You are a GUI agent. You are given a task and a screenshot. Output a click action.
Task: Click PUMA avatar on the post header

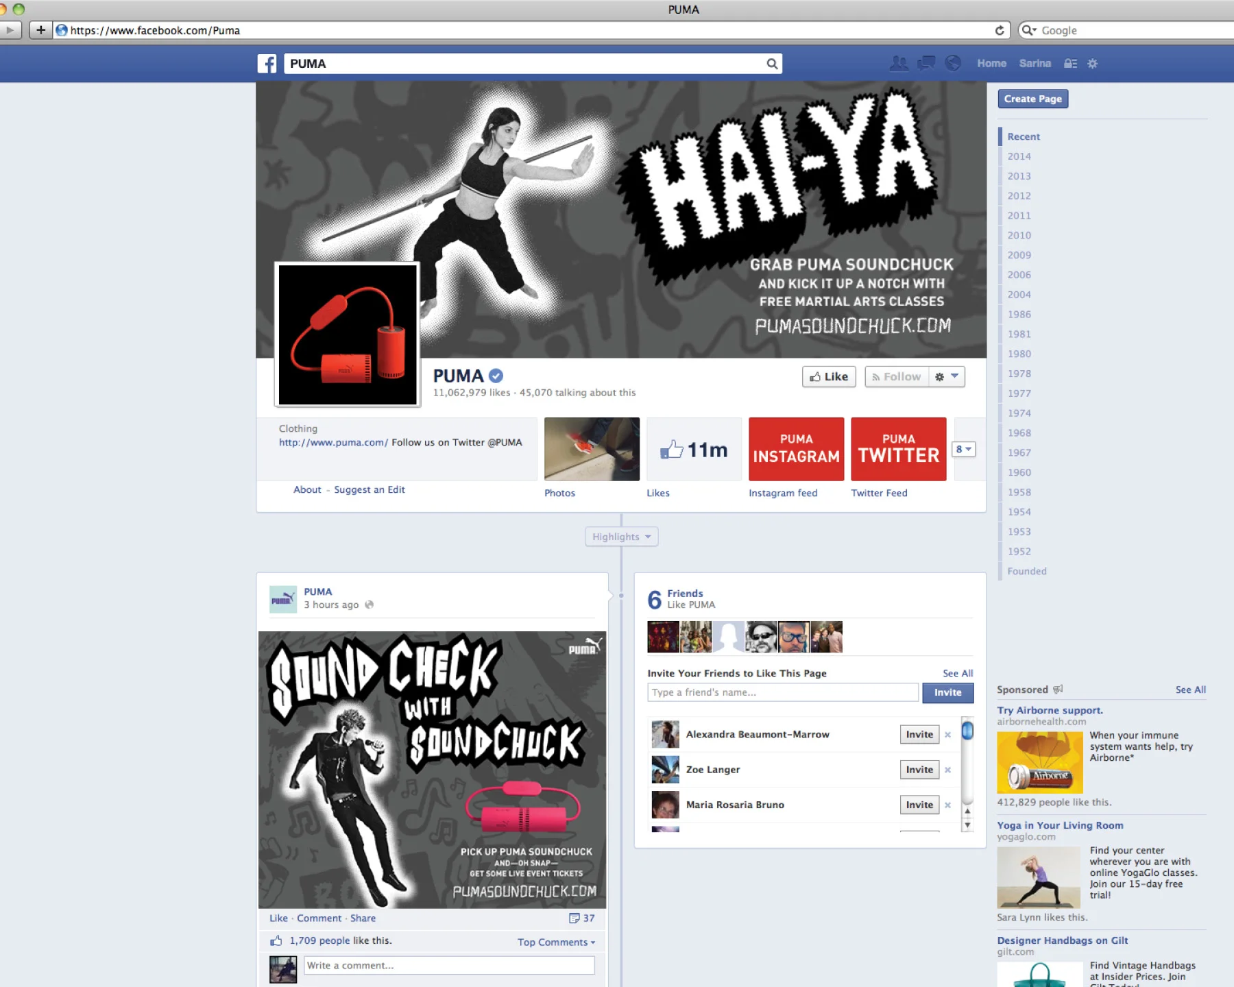(x=283, y=599)
